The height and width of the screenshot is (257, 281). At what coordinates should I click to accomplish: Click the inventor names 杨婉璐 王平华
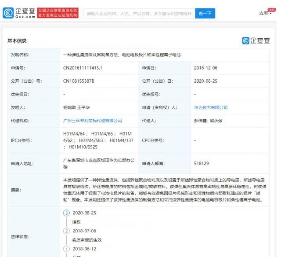click(76, 107)
